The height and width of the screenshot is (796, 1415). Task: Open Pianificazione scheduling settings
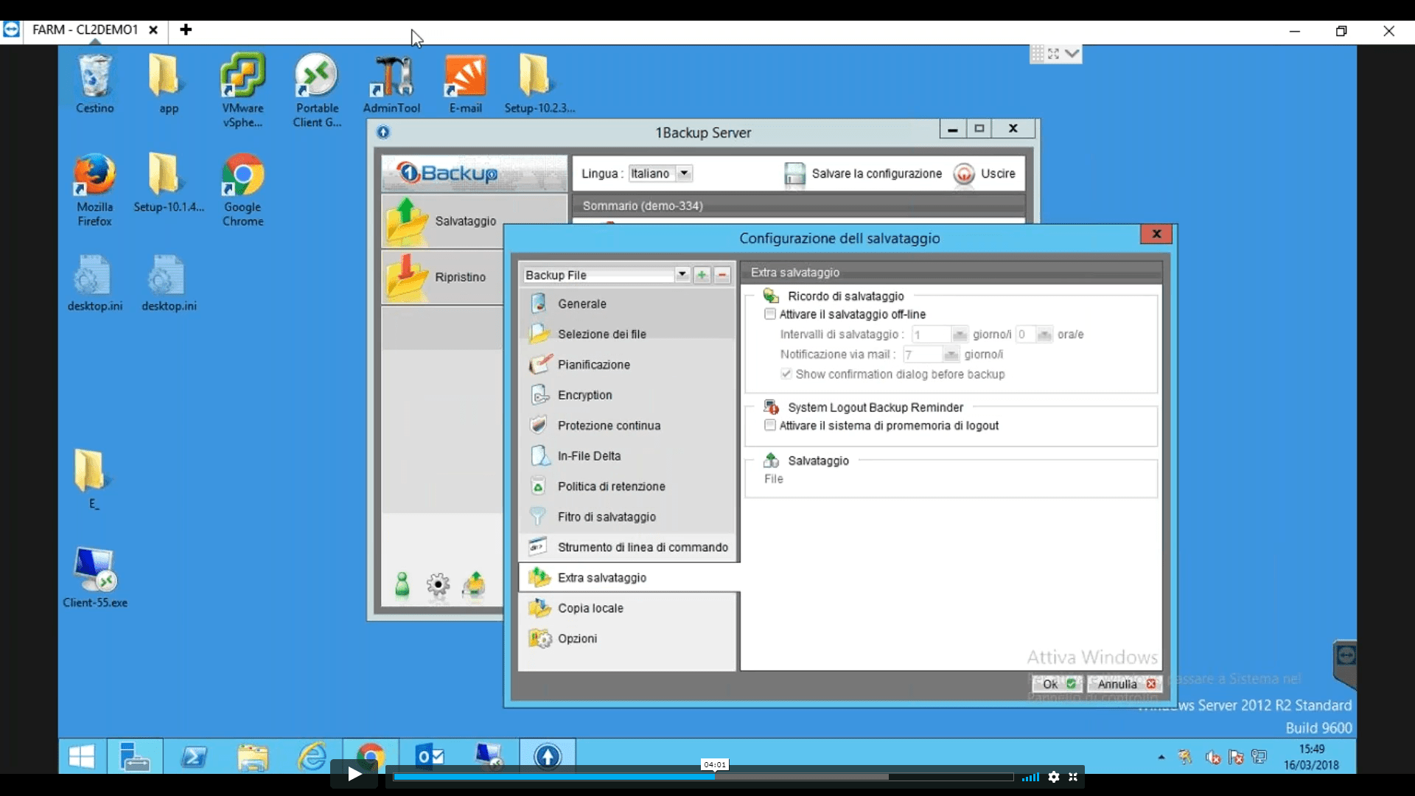(593, 364)
